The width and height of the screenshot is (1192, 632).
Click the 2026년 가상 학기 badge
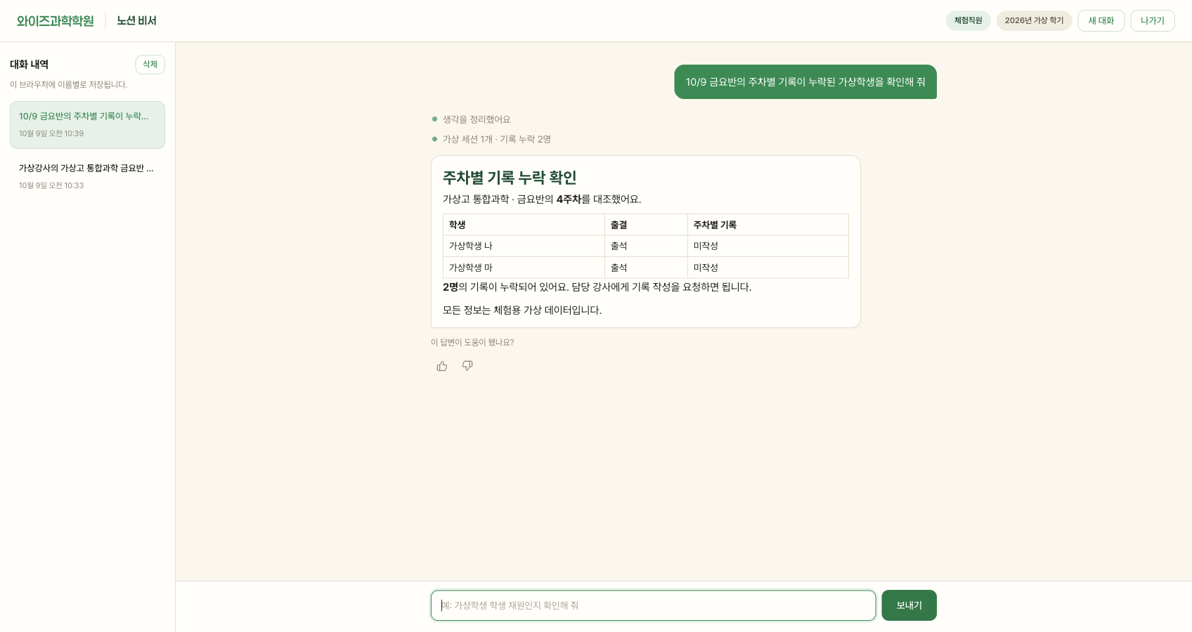pos(1034,20)
